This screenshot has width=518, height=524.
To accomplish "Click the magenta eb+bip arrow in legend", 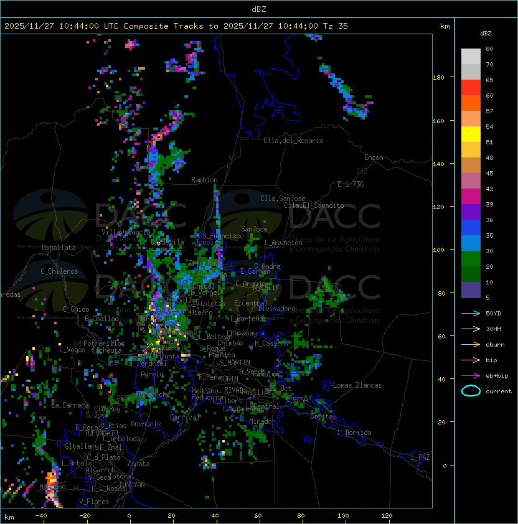I will click(x=471, y=376).
